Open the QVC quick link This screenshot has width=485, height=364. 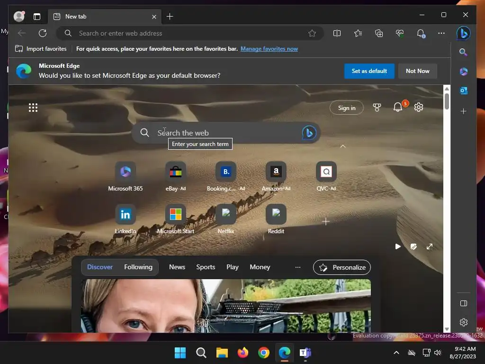pos(326,176)
